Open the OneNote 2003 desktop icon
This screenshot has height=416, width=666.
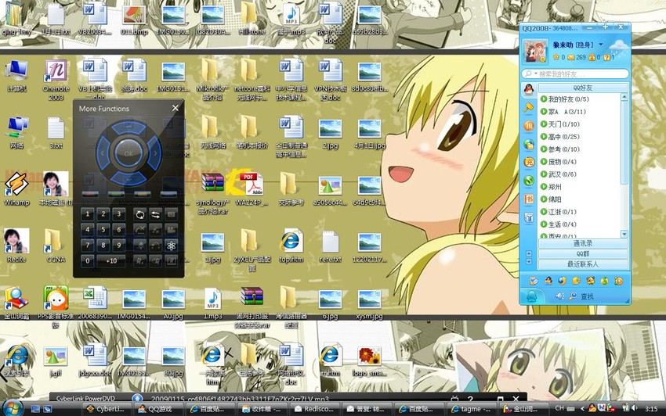pos(56,80)
